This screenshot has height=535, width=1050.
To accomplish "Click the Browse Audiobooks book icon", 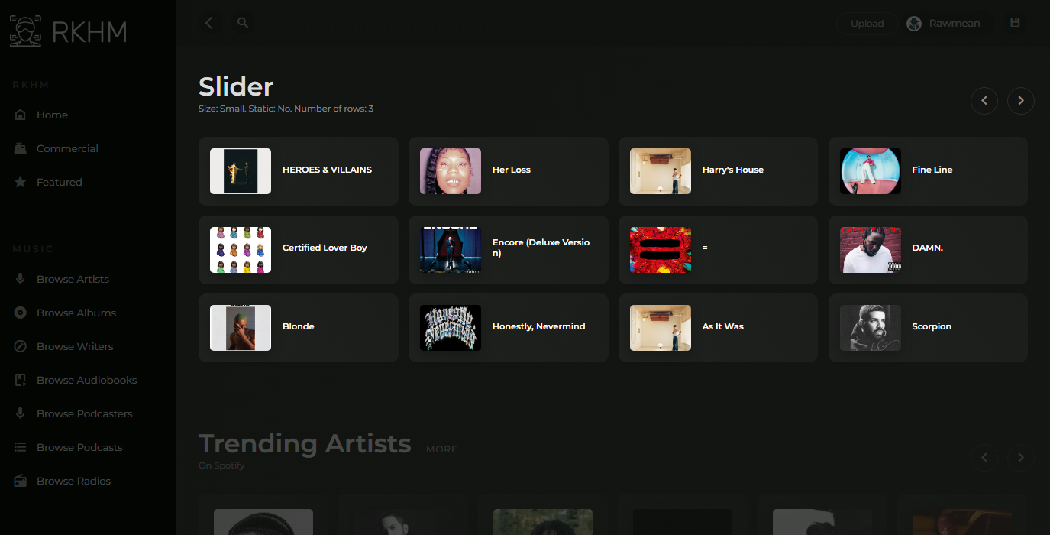I will point(21,380).
